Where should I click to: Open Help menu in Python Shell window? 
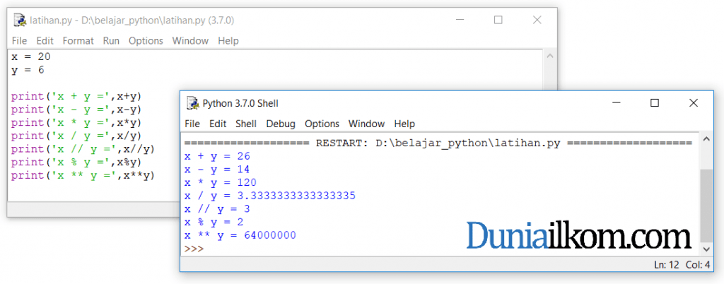pos(404,124)
